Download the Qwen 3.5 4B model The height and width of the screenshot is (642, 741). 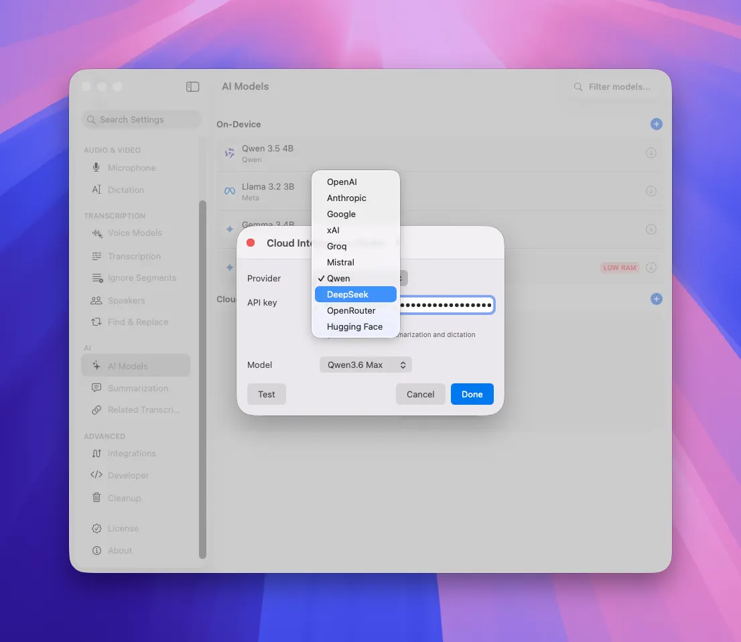(651, 153)
